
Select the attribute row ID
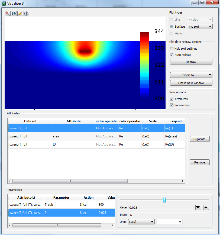(x=97, y=144)
